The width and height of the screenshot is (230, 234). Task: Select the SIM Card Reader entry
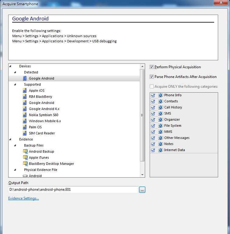pos(42,133)
